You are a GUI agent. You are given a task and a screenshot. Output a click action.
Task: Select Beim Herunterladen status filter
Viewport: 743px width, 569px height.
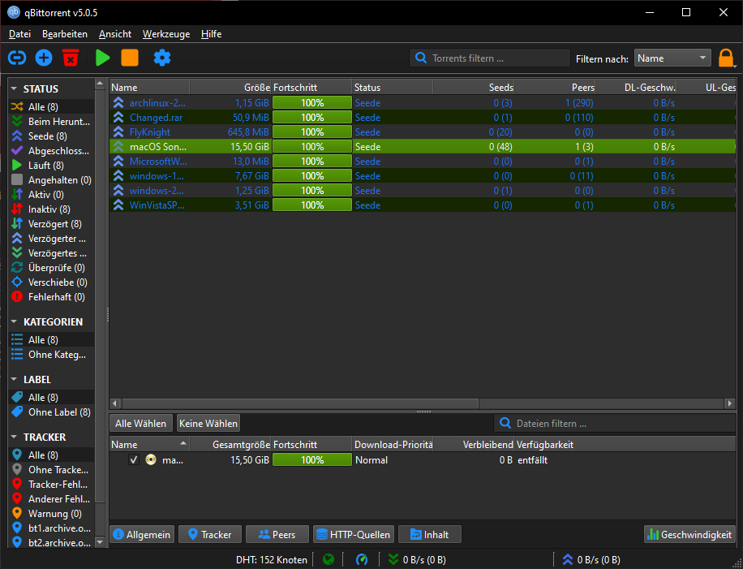tap(51, 122)
